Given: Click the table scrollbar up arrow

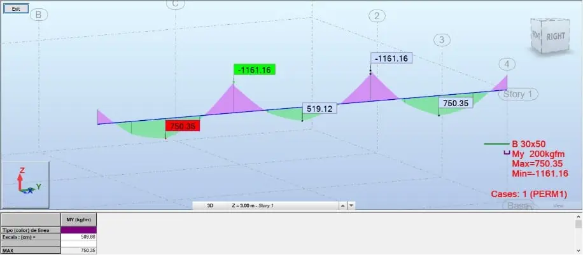Looking at the screenshot, I should point(578,217).
